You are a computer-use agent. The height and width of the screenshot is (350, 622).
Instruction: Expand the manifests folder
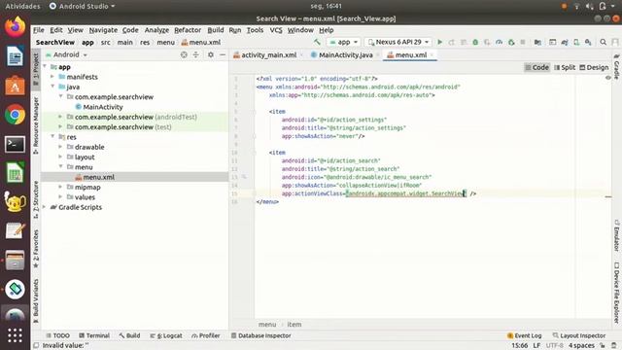52,77
